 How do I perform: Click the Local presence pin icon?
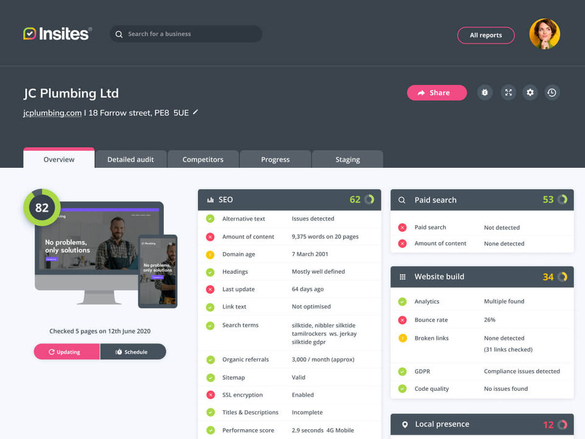pyautogui.click(x=405, y=424)
